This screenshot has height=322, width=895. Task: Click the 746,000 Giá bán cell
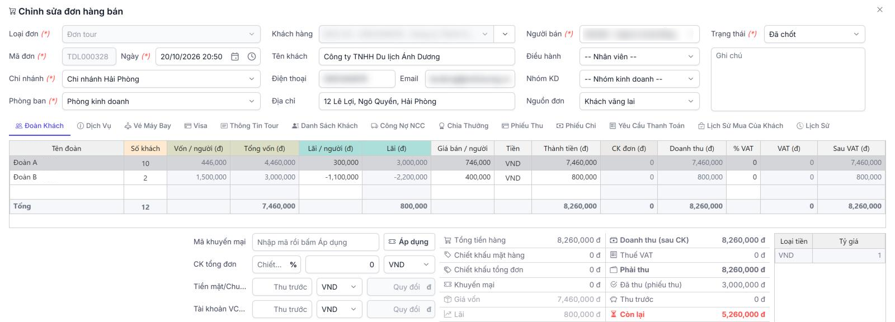[x=463, y=163]
